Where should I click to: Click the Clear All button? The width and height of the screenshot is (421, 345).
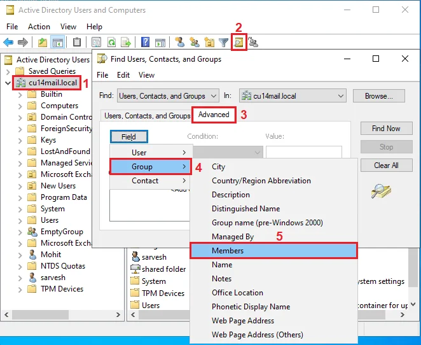[386, 165]
